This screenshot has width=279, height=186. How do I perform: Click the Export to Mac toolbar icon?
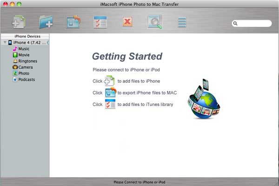[x=73, y=22]
